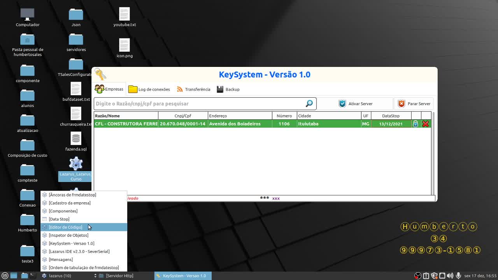Open the teste3 folder on desktop

27,254
